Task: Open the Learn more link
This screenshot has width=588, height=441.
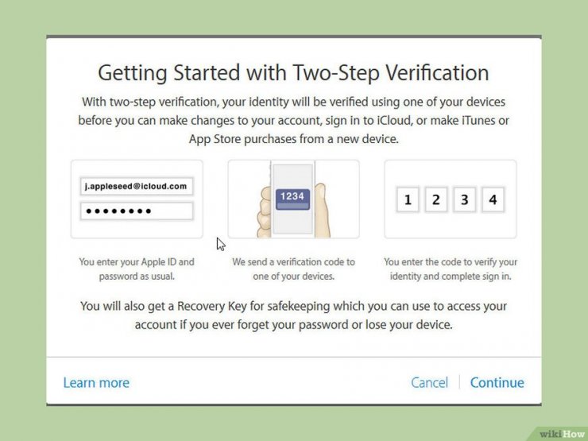Action: [96, 382]
